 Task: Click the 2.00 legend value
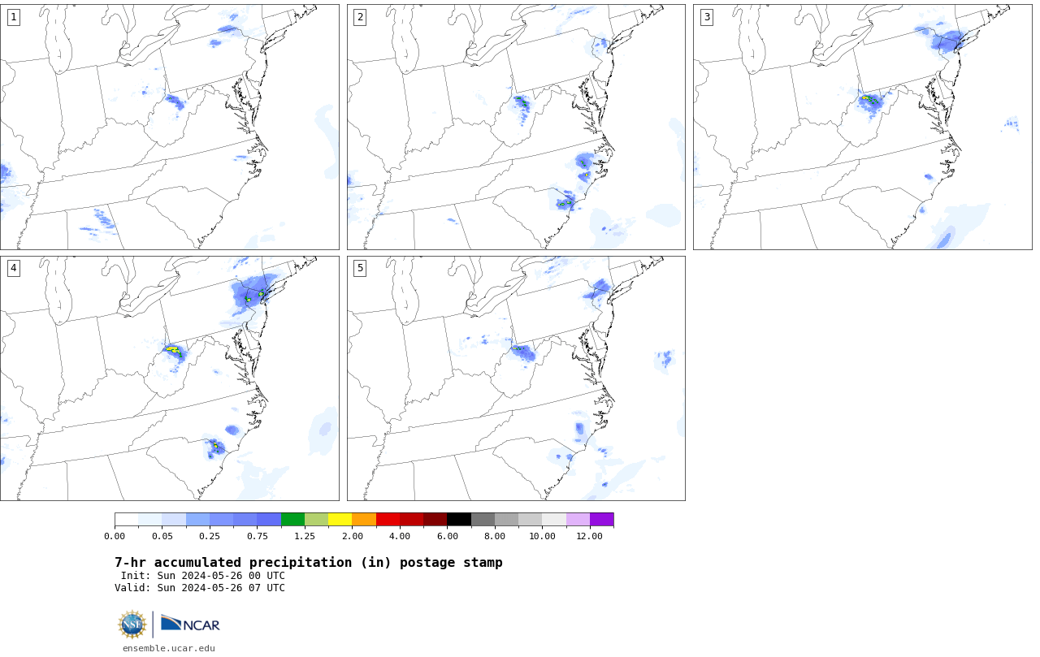pyautogui.click(x=352, y=537)
